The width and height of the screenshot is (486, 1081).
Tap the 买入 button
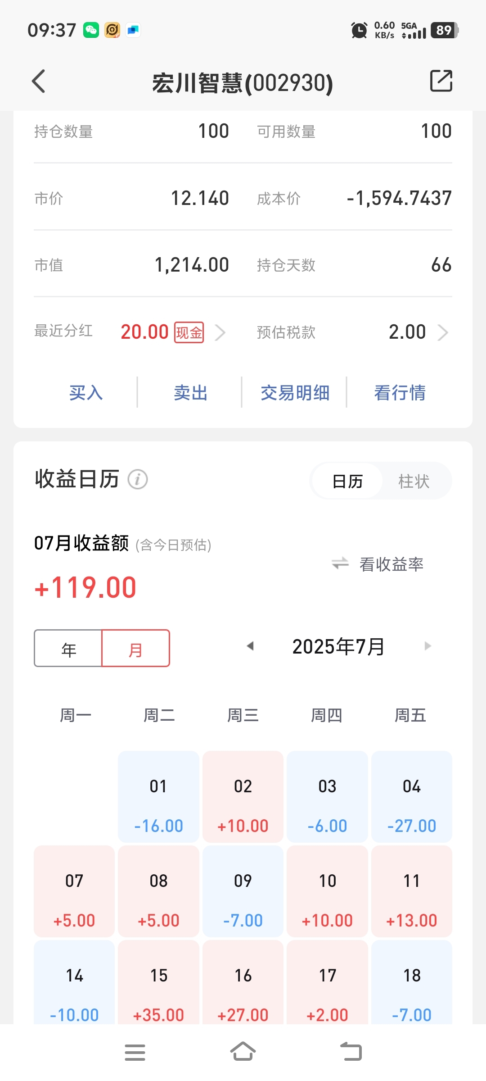pos(86,393)
